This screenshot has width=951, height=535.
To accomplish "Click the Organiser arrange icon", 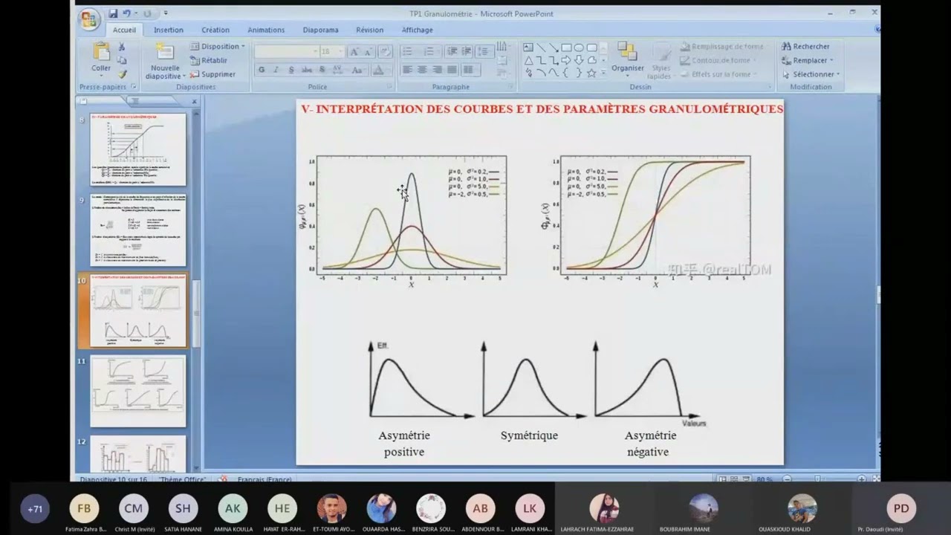I will [628, 51].
